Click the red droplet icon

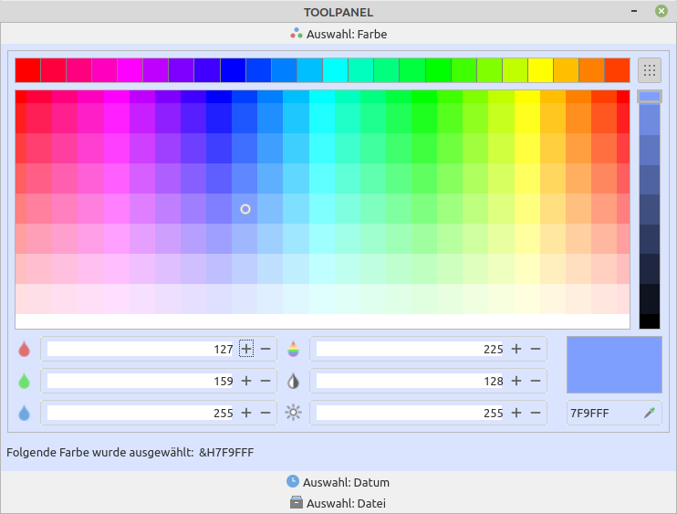(x=24, y=349)
